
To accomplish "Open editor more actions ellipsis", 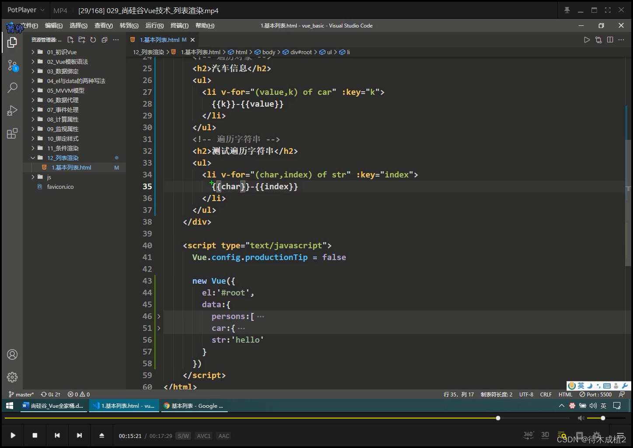I will click(621, 40).
